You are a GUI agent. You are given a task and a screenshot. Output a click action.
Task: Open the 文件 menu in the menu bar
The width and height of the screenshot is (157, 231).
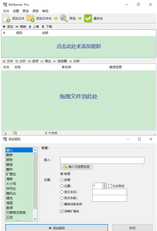click(x=6, y=11)
